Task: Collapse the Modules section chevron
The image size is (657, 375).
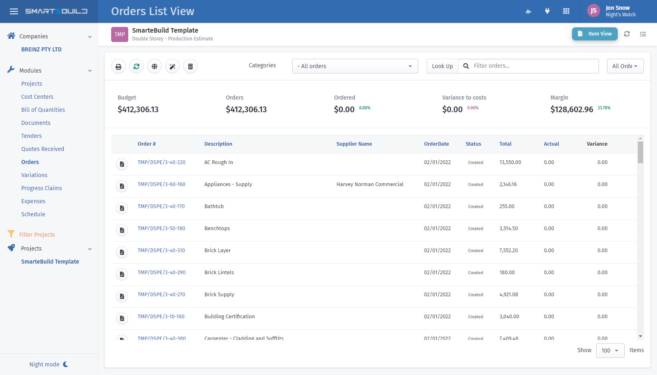Action: [90, 71]
